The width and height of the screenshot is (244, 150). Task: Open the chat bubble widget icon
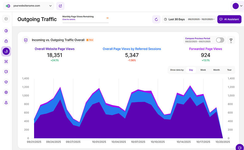click(x=239, y=147)
